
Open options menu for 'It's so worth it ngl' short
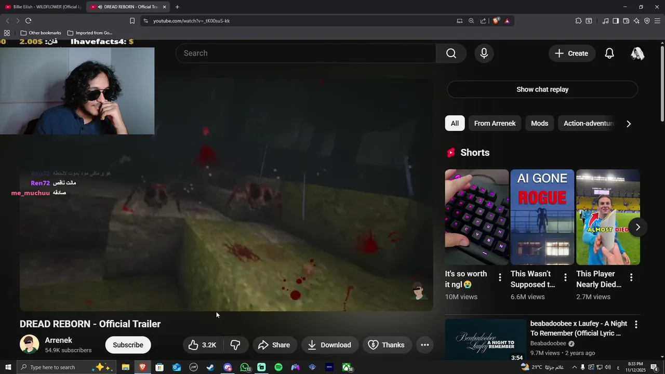[x=500, y=278]
